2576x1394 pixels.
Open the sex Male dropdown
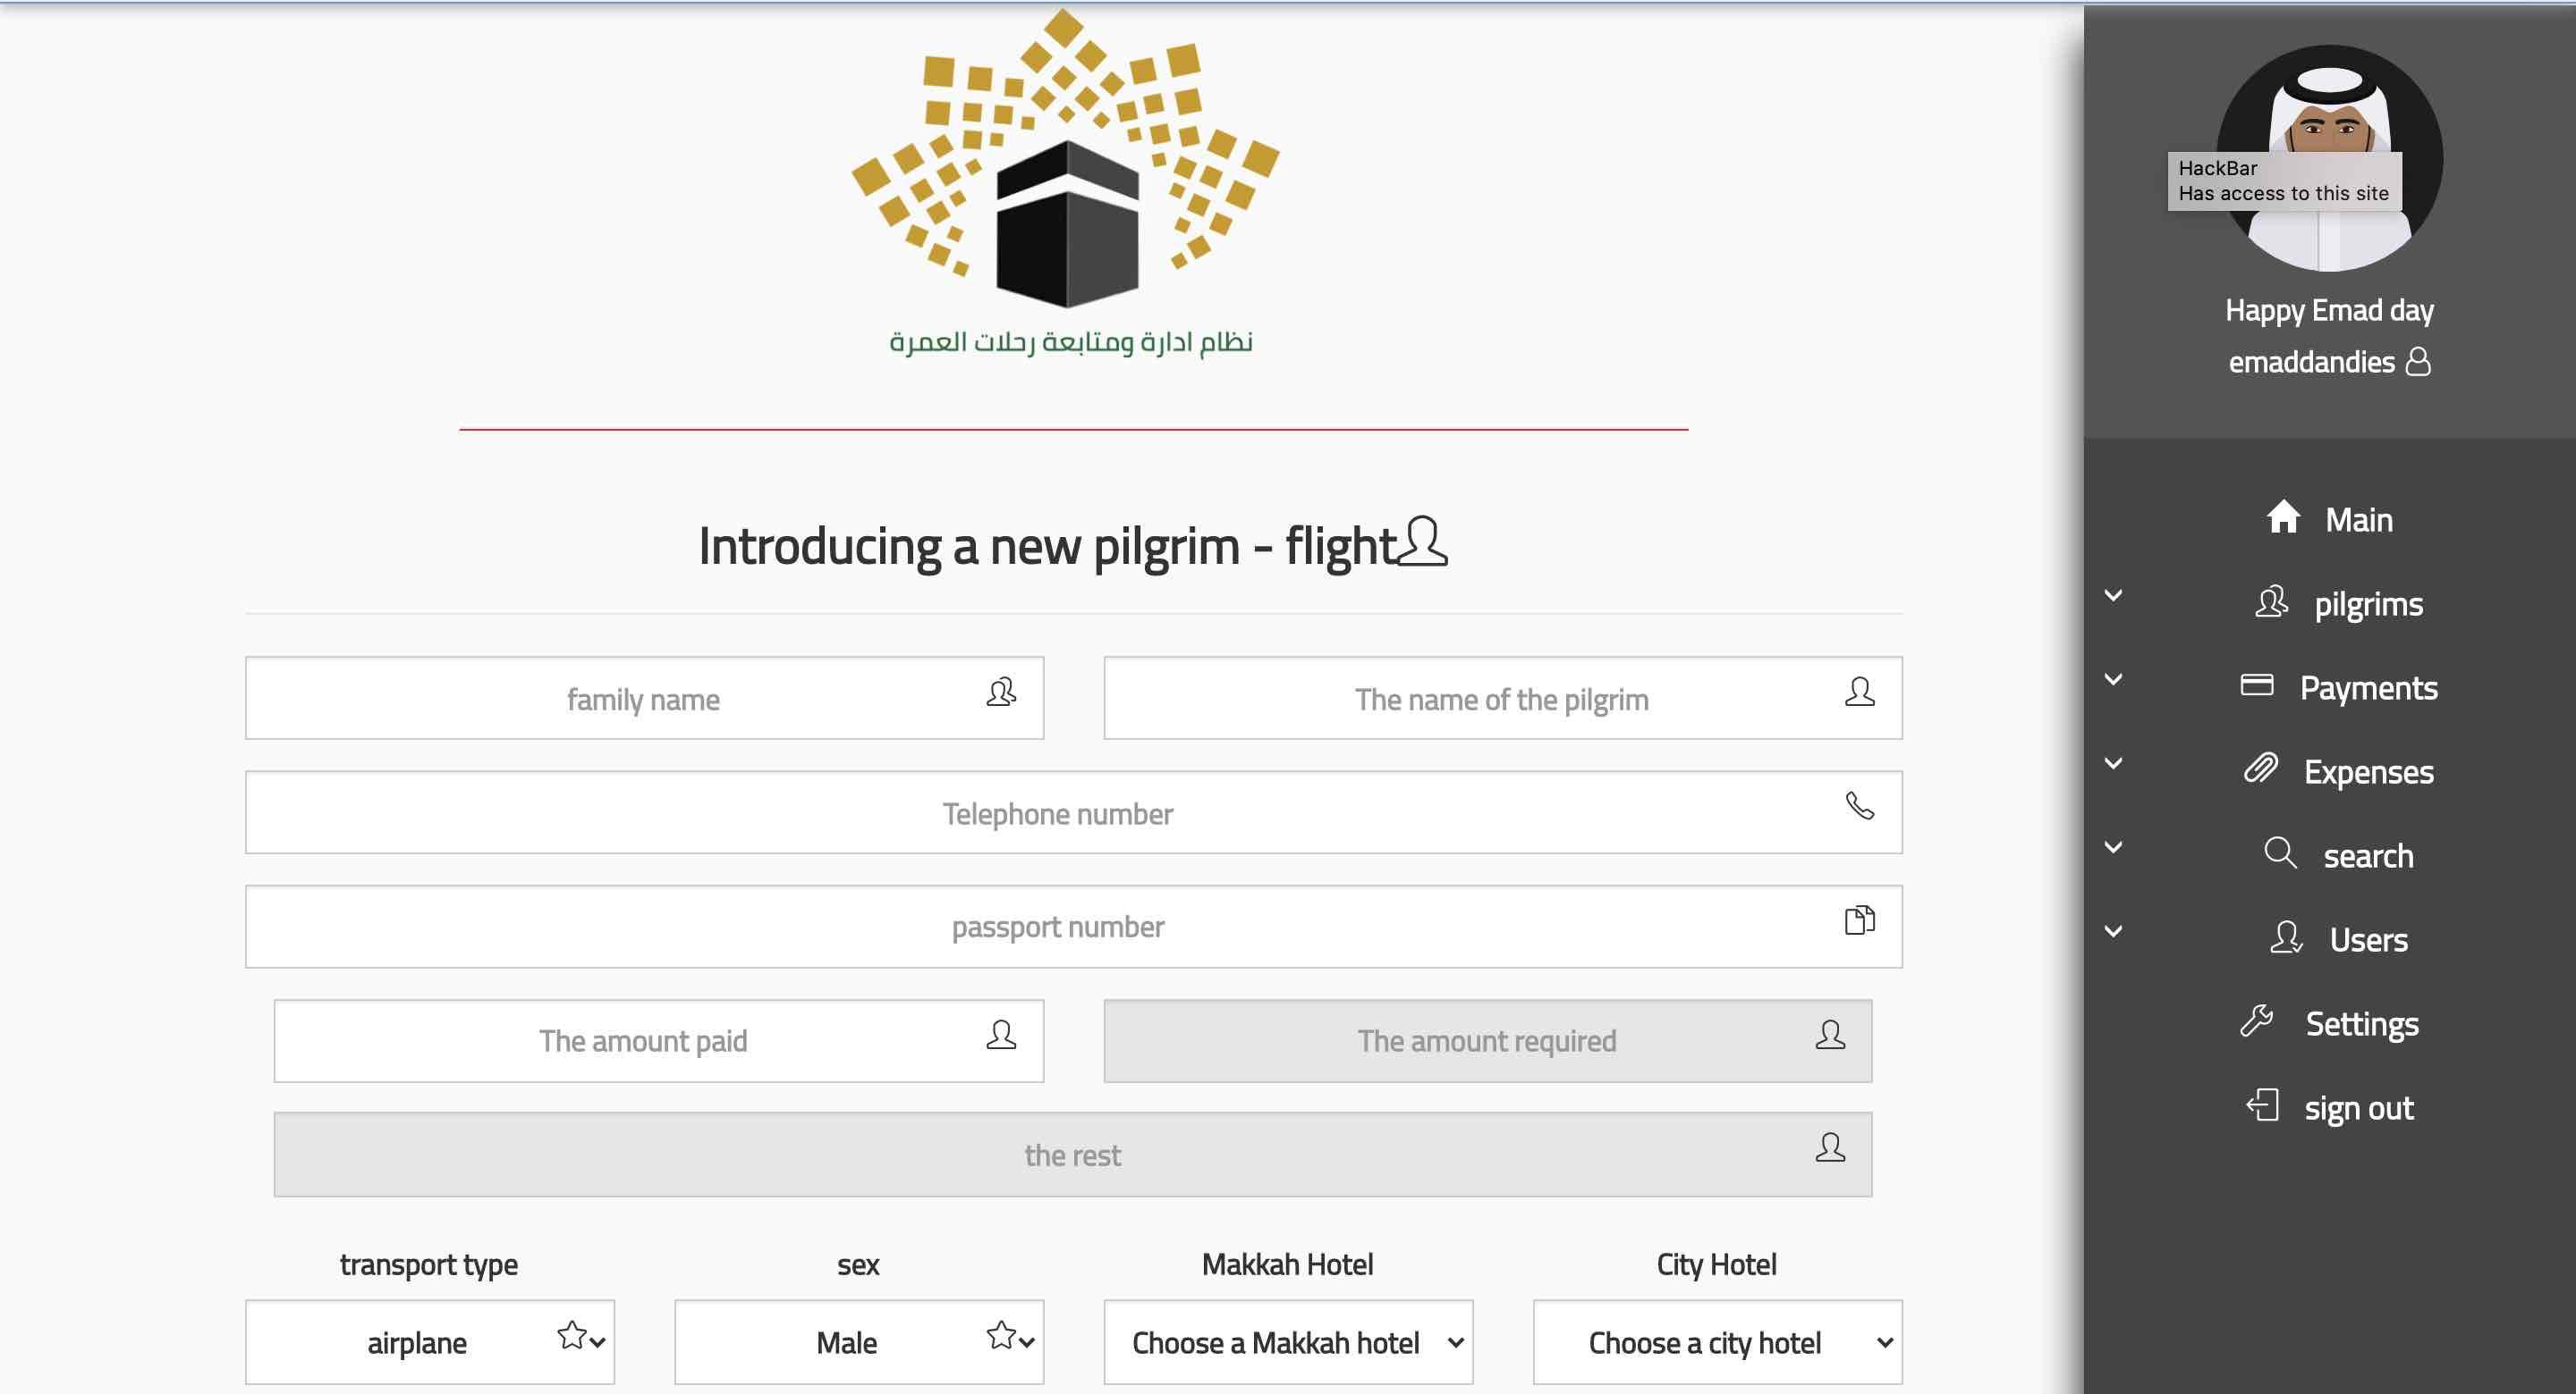click(858, 1342)
